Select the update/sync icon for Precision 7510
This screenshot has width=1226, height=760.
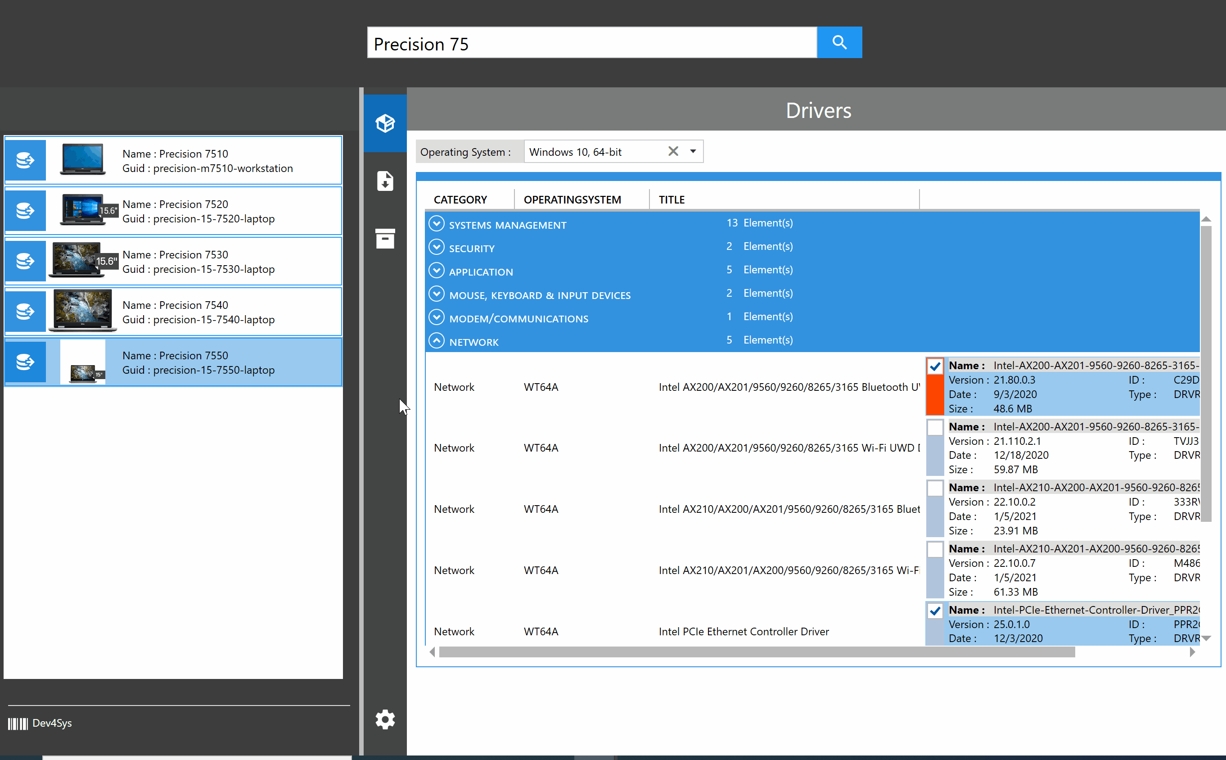point(24,160)
